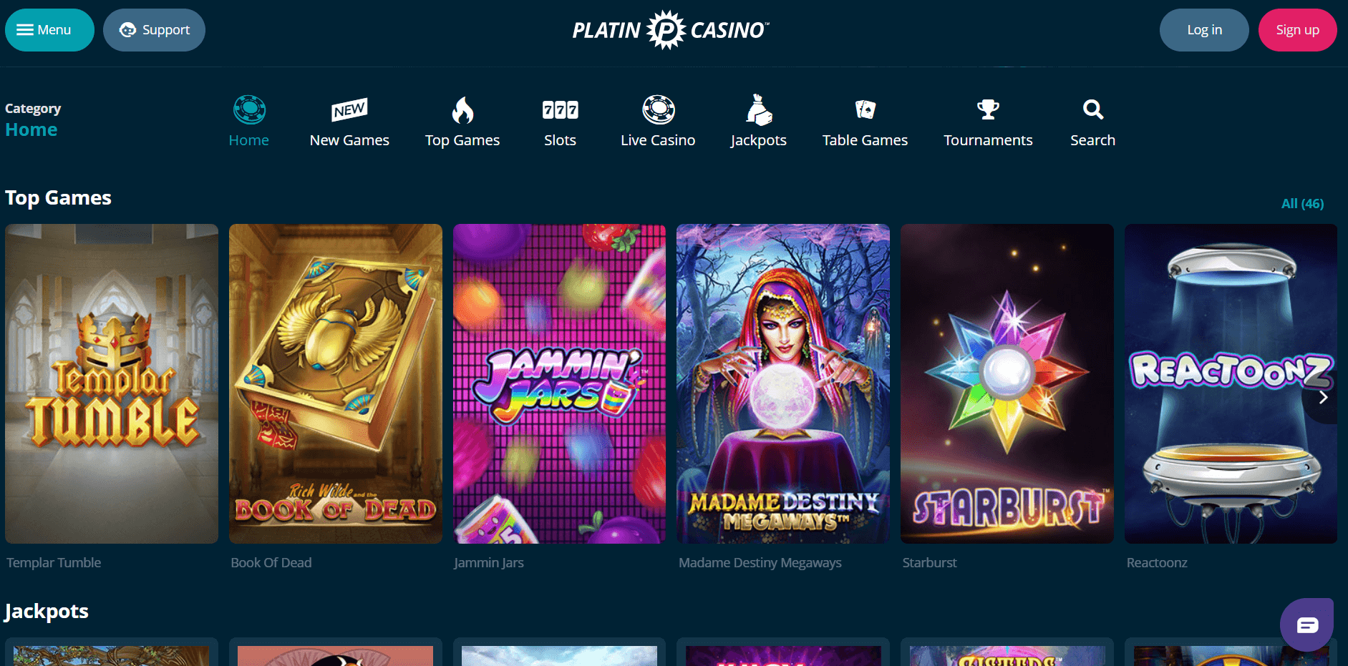
Task: Click the Jackpots section heading
Action: (47, 612)
